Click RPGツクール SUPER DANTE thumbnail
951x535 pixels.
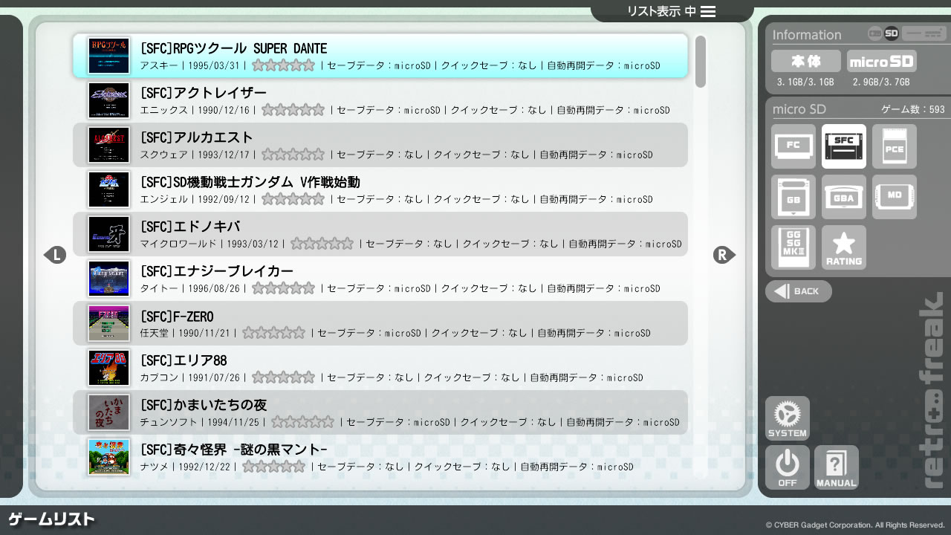coord(108,56)
